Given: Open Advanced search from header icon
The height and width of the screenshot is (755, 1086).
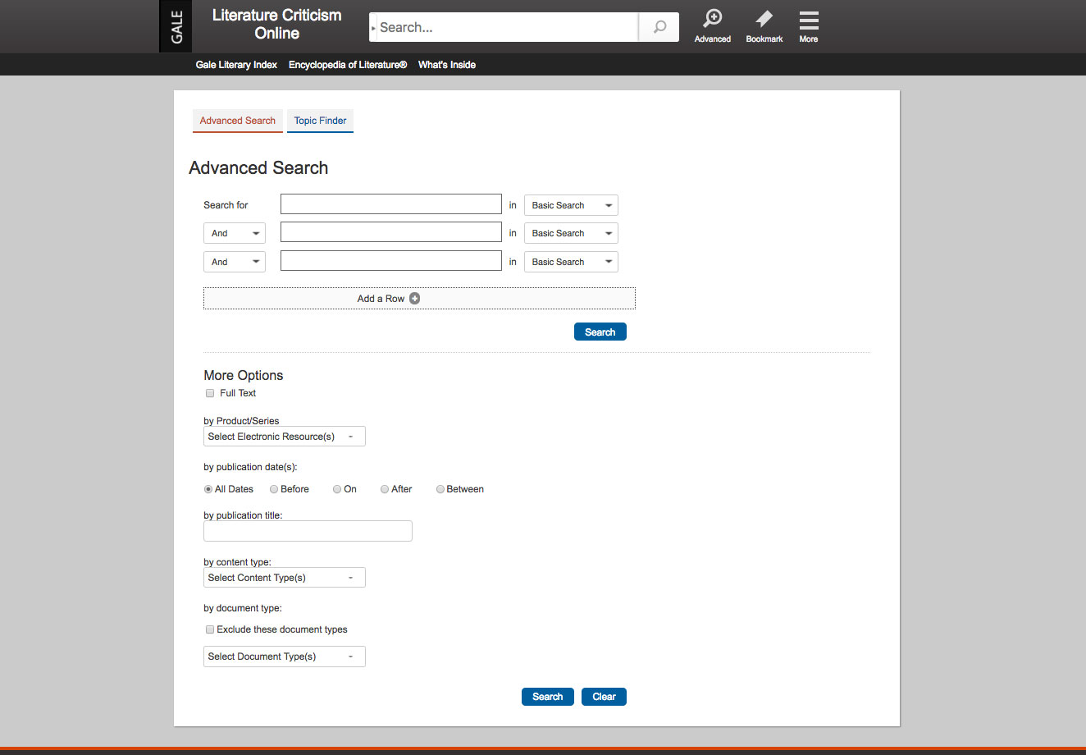Looking at the screenshot, I should (x=712, y=26).
